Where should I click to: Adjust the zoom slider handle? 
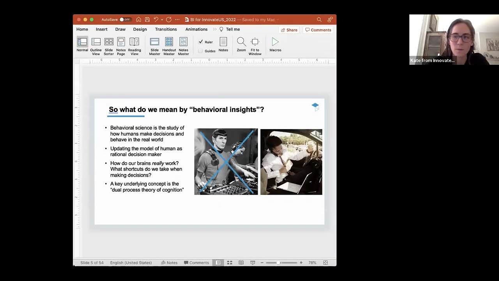tap(278, 263)
